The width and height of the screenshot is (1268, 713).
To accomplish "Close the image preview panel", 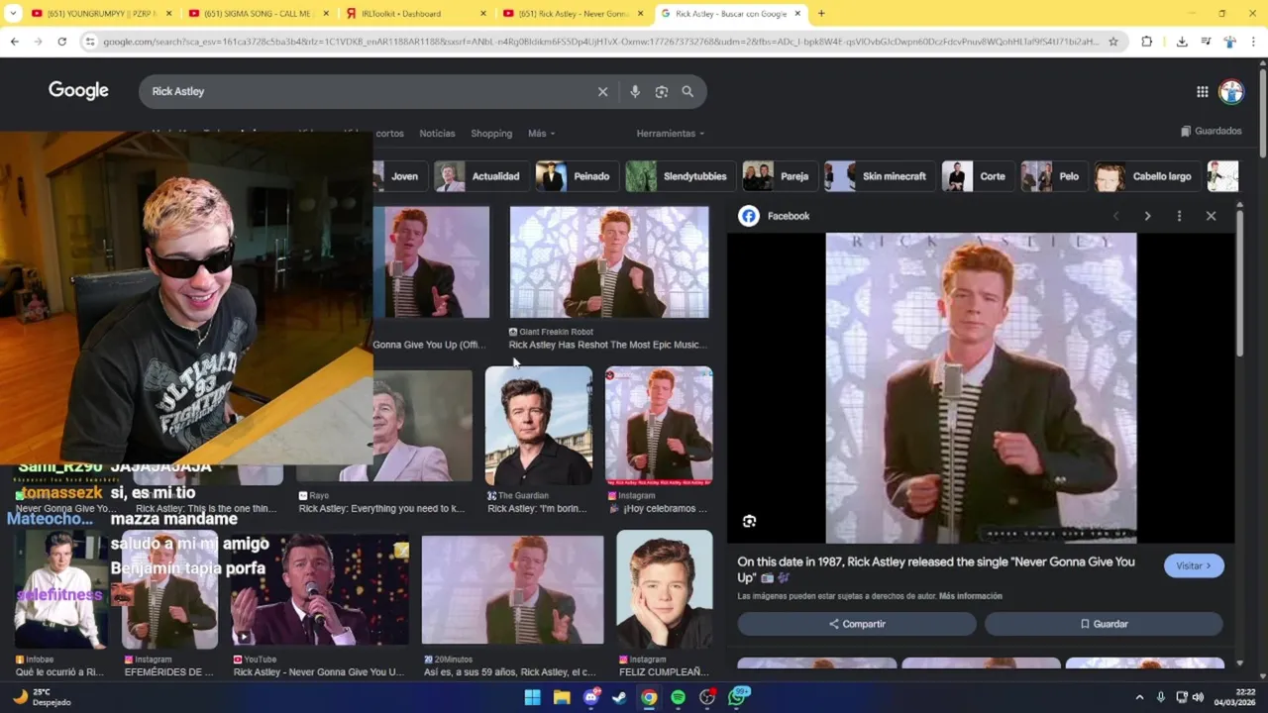I will pos(1211,216).
